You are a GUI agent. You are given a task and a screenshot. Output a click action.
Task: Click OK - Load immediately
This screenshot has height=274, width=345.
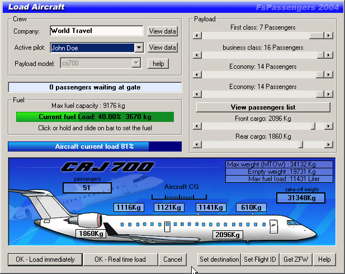[x=45, y=259]
